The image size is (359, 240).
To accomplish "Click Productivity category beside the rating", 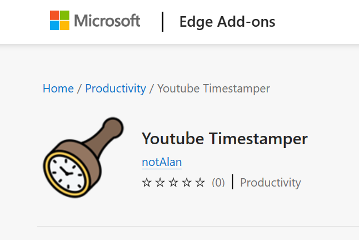I will 270,183.
